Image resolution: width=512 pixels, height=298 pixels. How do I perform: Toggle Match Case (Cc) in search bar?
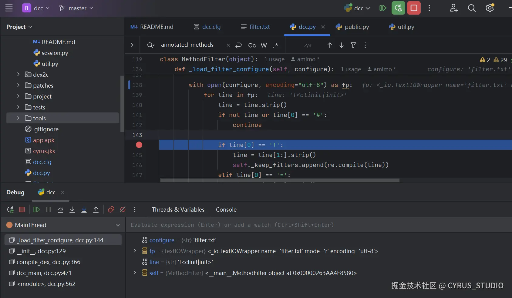click(252, 45)
